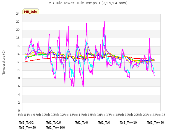Click the y-axis value 18
The height and width of the screenshot is (133, 177).
18,38
